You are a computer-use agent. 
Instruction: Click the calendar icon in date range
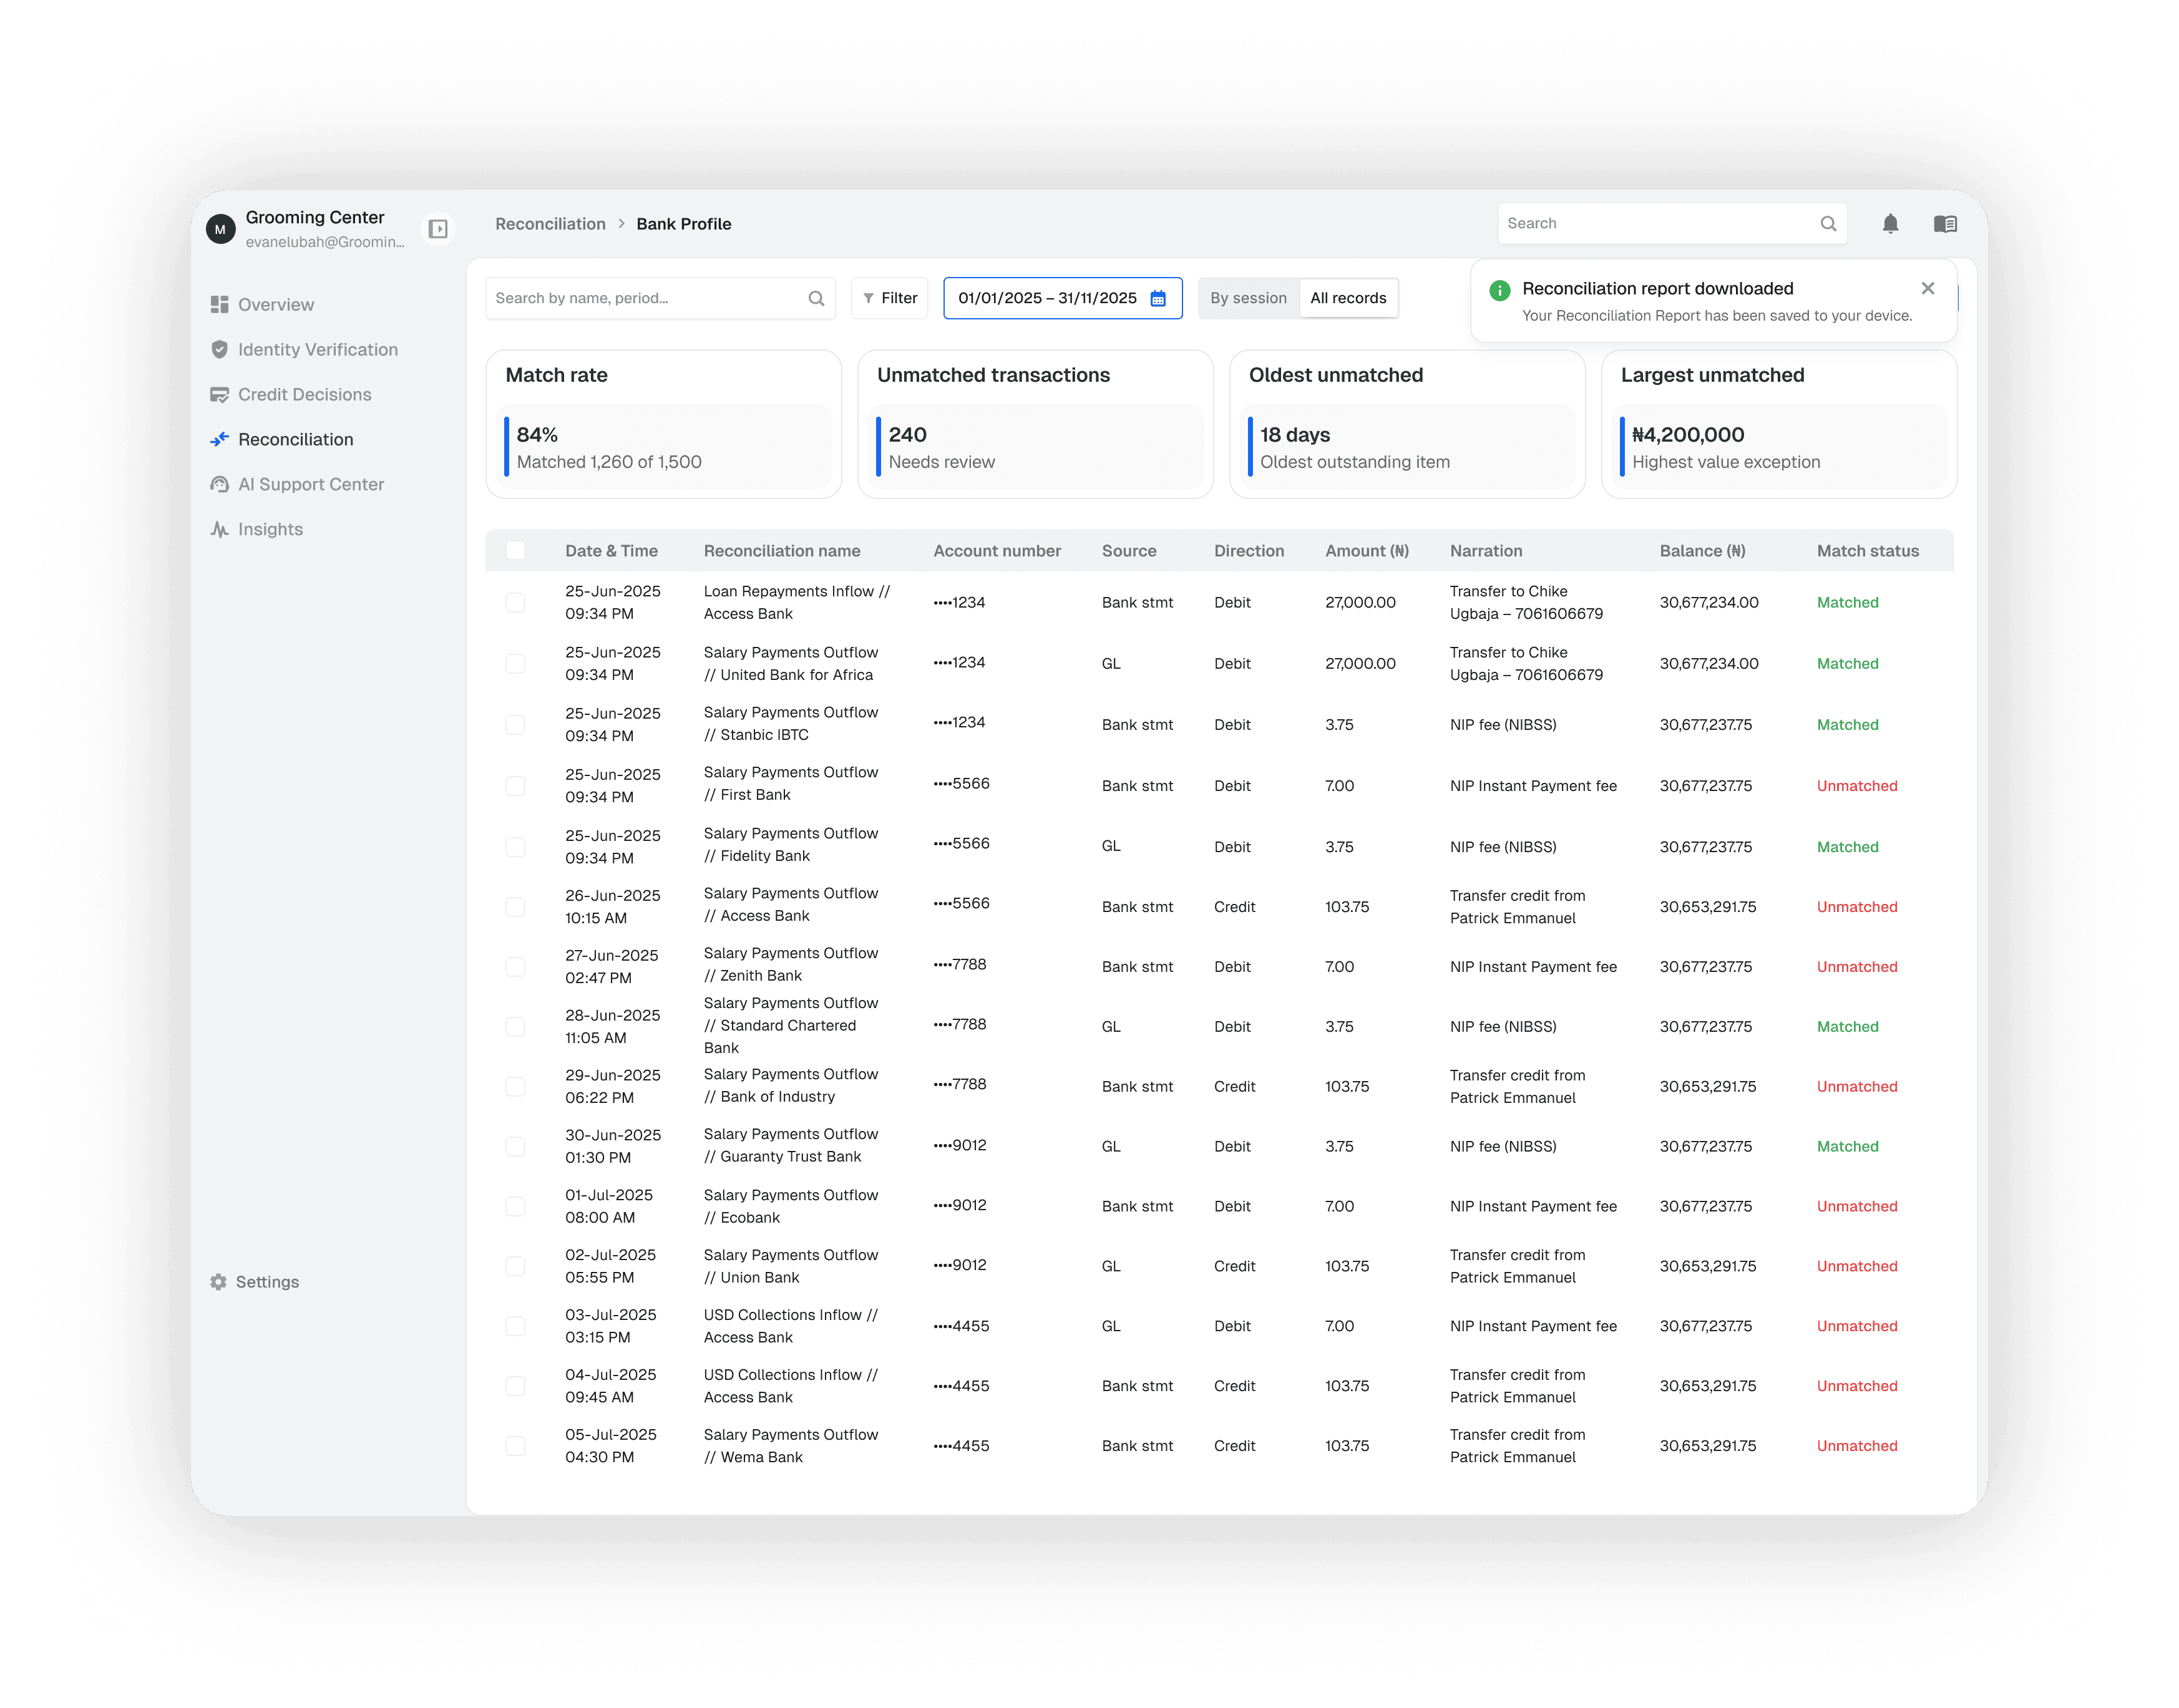click(x=1158, y=298)
